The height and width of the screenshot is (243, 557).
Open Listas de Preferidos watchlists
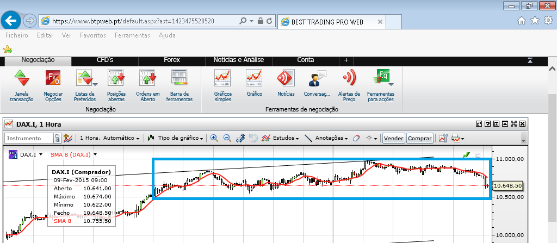click(x=85, y=86)
